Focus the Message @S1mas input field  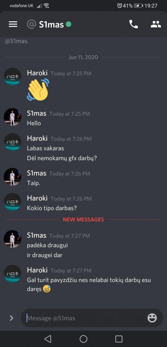pyautogui.click(x=84, y=318)
